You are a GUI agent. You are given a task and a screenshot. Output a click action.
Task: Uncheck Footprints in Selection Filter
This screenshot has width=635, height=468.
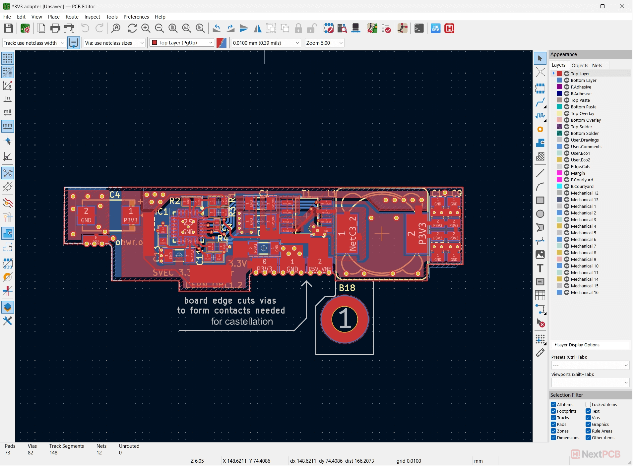(553, 411)
